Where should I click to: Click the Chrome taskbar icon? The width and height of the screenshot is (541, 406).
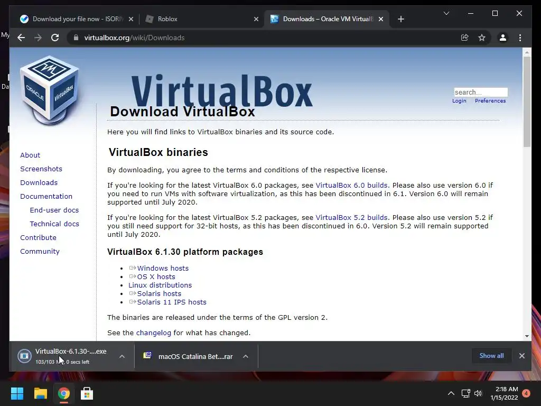tap(63, 393)
